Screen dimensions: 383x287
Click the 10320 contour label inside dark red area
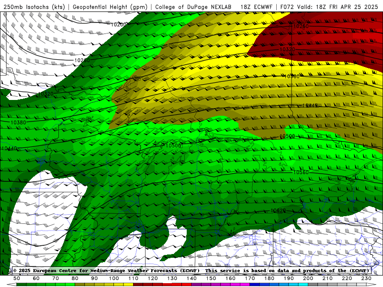pyautogui.click(x=287, y=49)
